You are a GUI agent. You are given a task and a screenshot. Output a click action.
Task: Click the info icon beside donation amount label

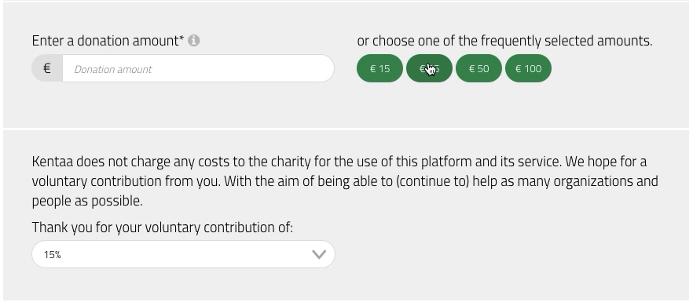click(193, 41)
